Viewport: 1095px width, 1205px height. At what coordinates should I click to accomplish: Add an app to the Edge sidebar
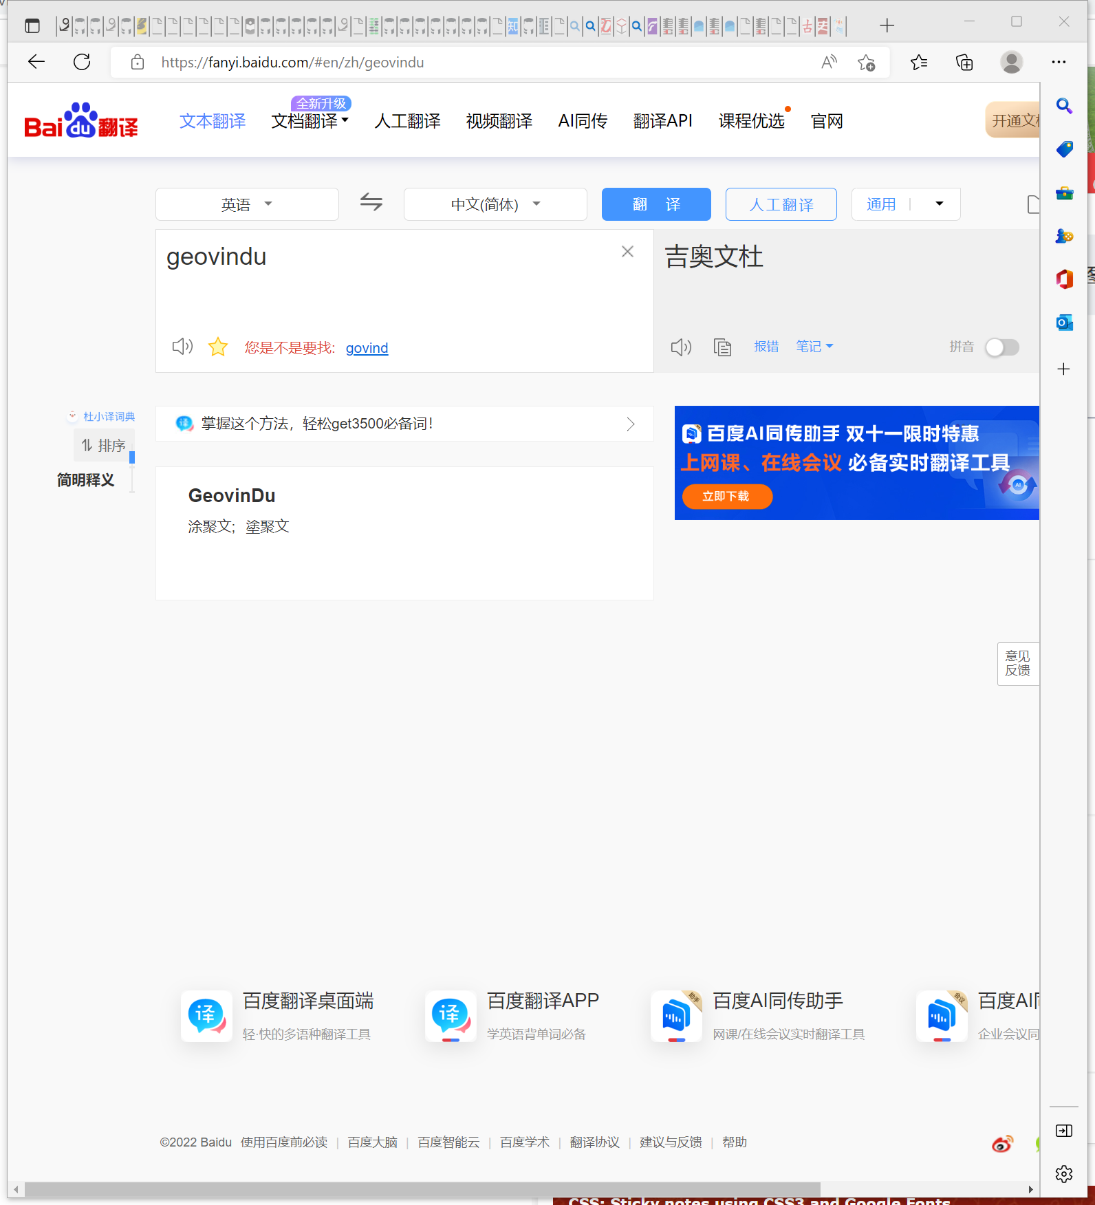pos(1063,369)
